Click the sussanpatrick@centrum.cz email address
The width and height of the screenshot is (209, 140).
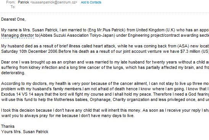(54, 2)
